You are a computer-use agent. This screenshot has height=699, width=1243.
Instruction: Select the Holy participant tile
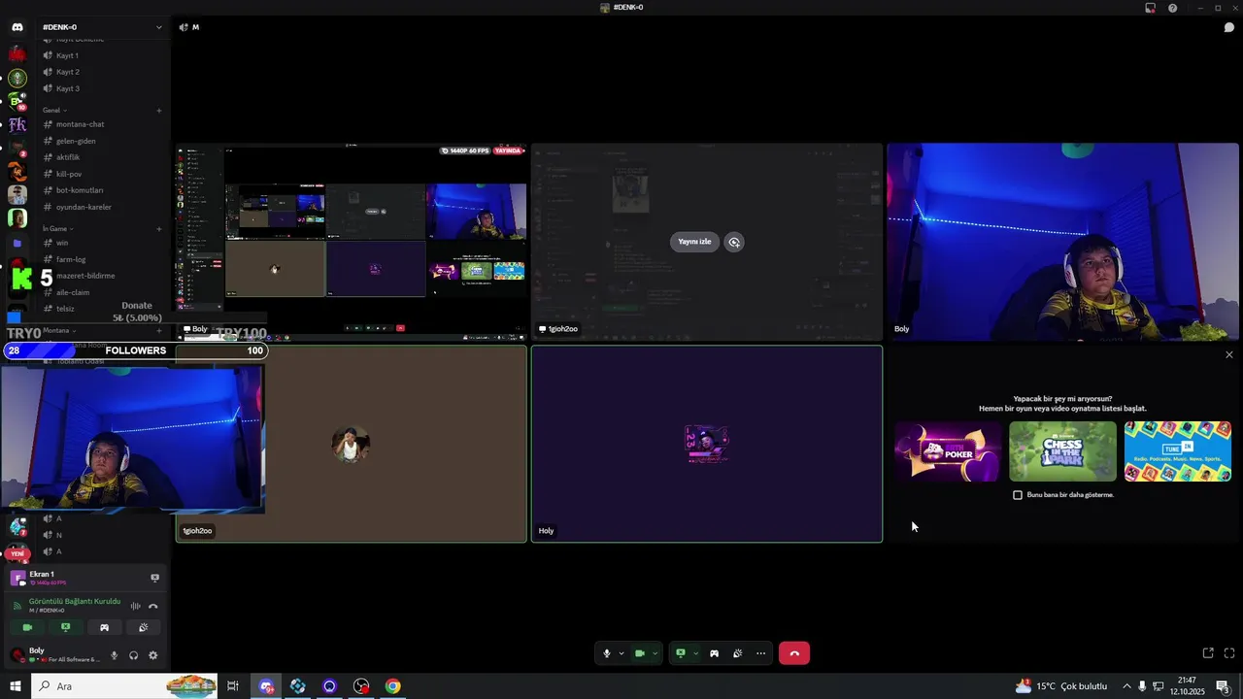click(x=707, y=444)
